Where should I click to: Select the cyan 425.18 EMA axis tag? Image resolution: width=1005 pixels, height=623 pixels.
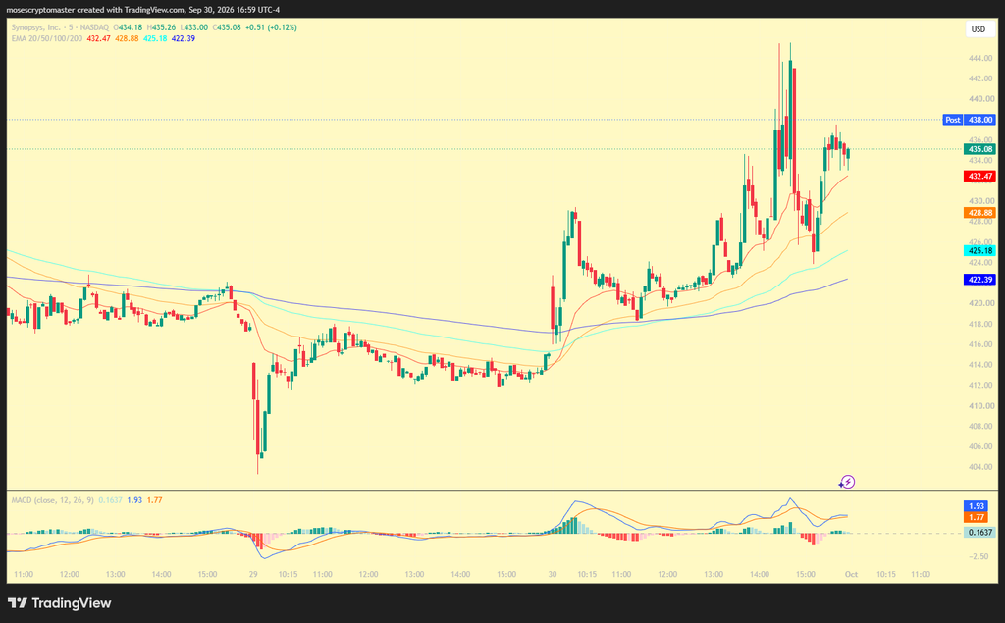(980, 250)
